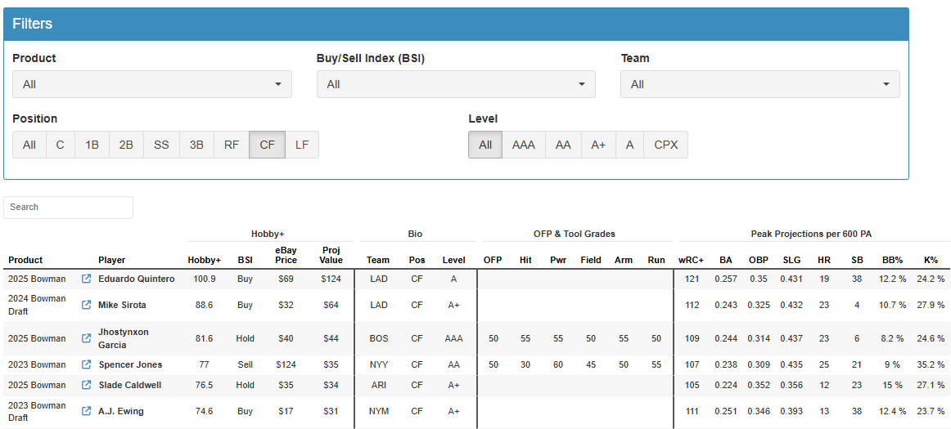The width and height of the screenshot is (951, 429).
Task: Filter position by 2B
Action: (126, 145)
